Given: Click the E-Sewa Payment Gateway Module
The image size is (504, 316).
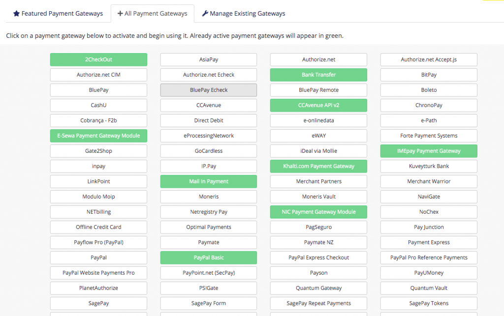Looking at the screenshot, I should pyautogui.click(x=98, y=136).
